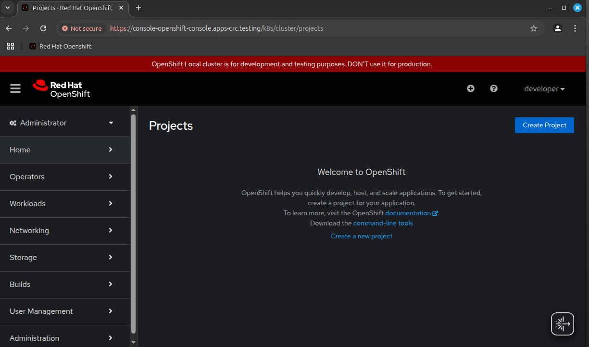Open the Red Hat OpenShift logo home
This screenshot has height=347, width=589.
click(62, 89)
